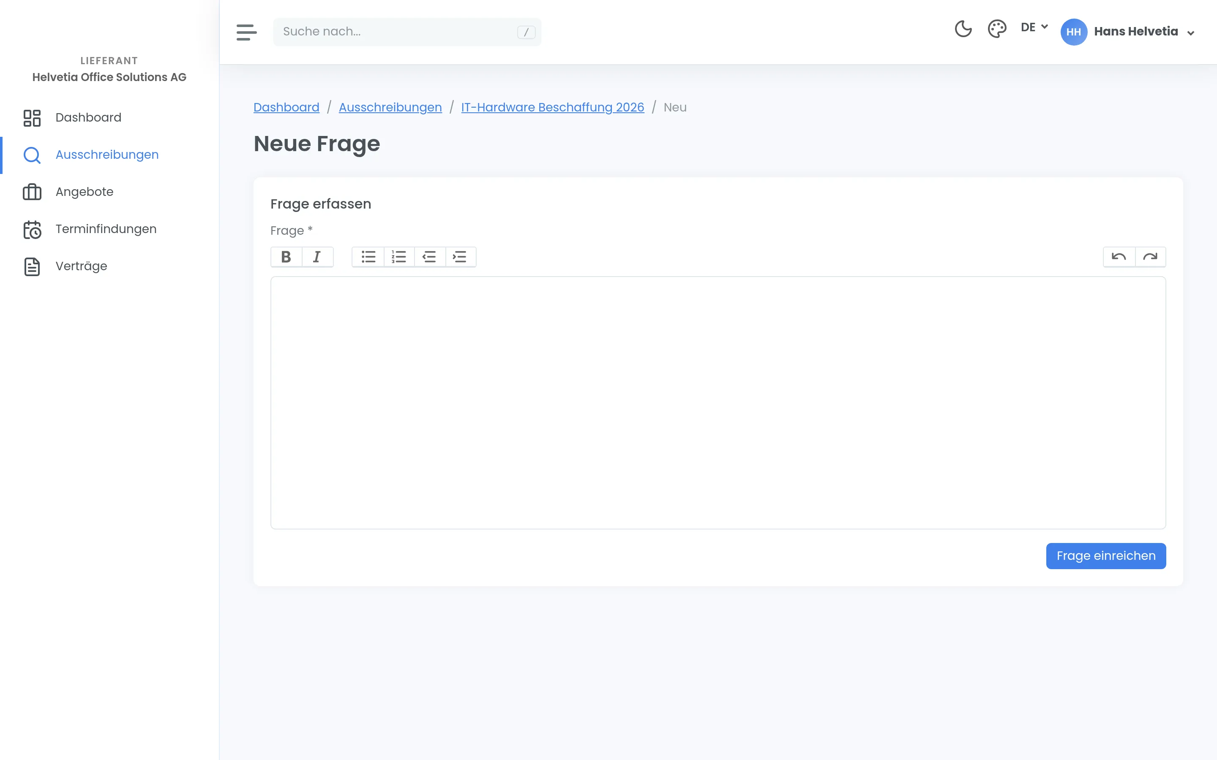
Task: Undo last edit in Frage editor
Action: coord(1119,257)
